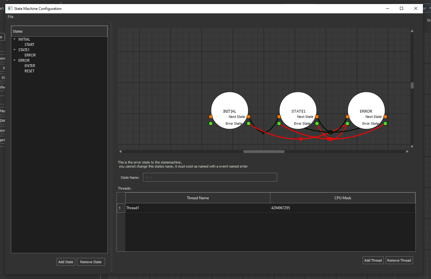Collapse the ERROR tree node

point(15,61)
